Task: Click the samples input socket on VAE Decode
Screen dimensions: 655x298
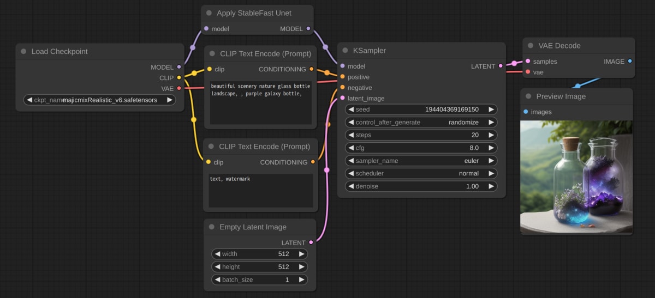Action: coord(528,61)
